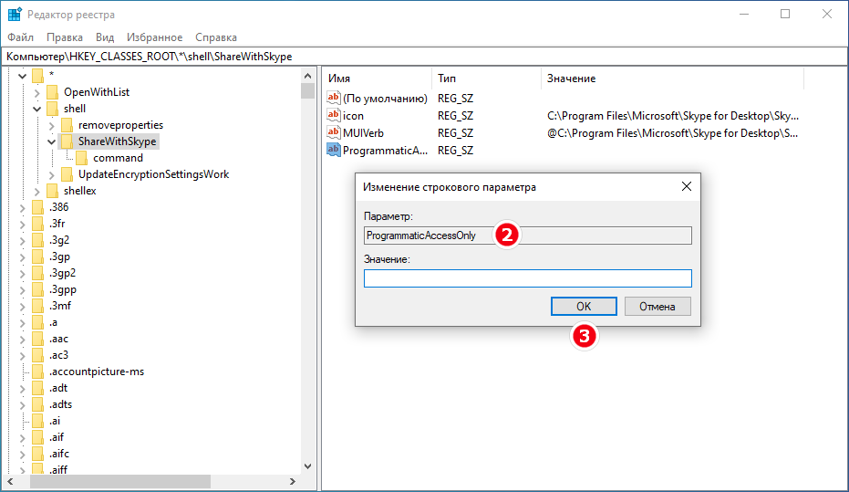Click the tree horizontal scroll right arrow
849x492 pixels.
pyautogui.click(x=293, y=481)
